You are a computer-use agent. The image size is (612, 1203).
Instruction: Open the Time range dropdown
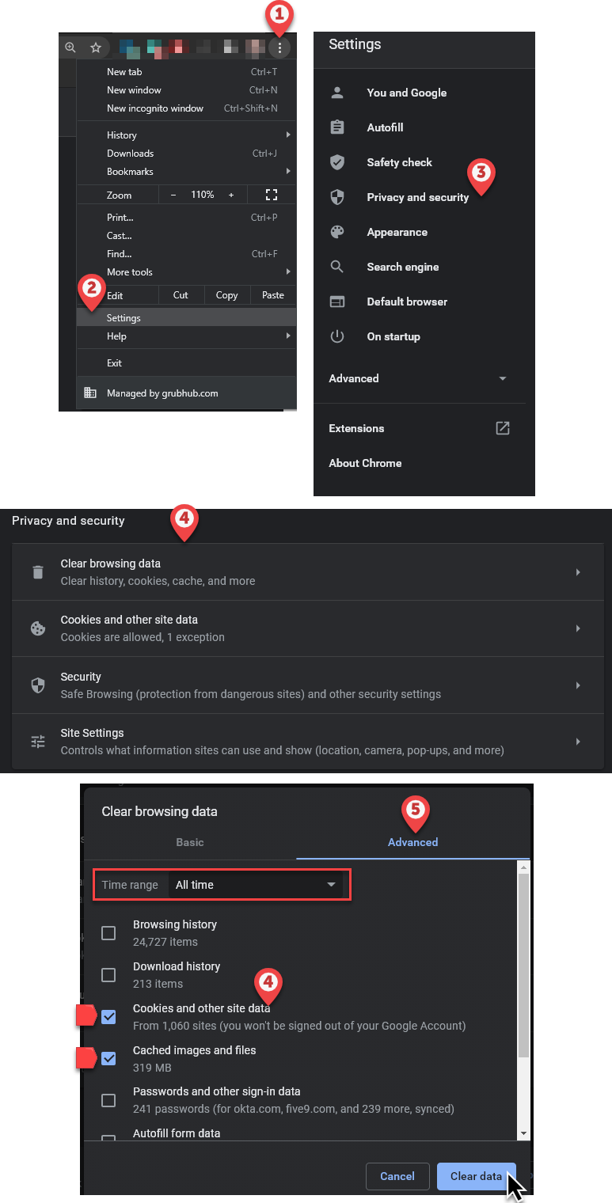tap(256, 885)
